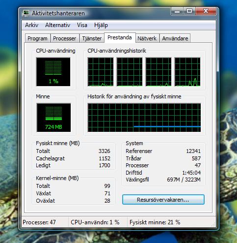Click the CPU-användning 1 % gauge
The image size is (237, 243).
(53, 72)
